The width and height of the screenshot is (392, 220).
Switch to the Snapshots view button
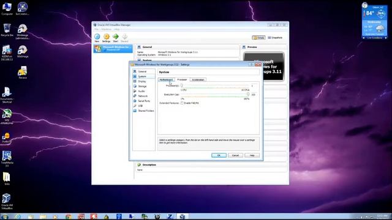pyautogui.click(x=275, y=38)
